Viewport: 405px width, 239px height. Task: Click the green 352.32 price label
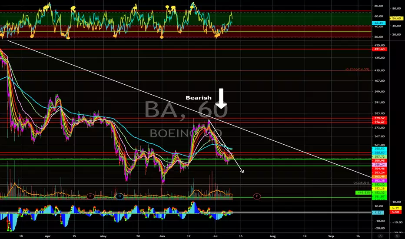click(x=379, y=185)
